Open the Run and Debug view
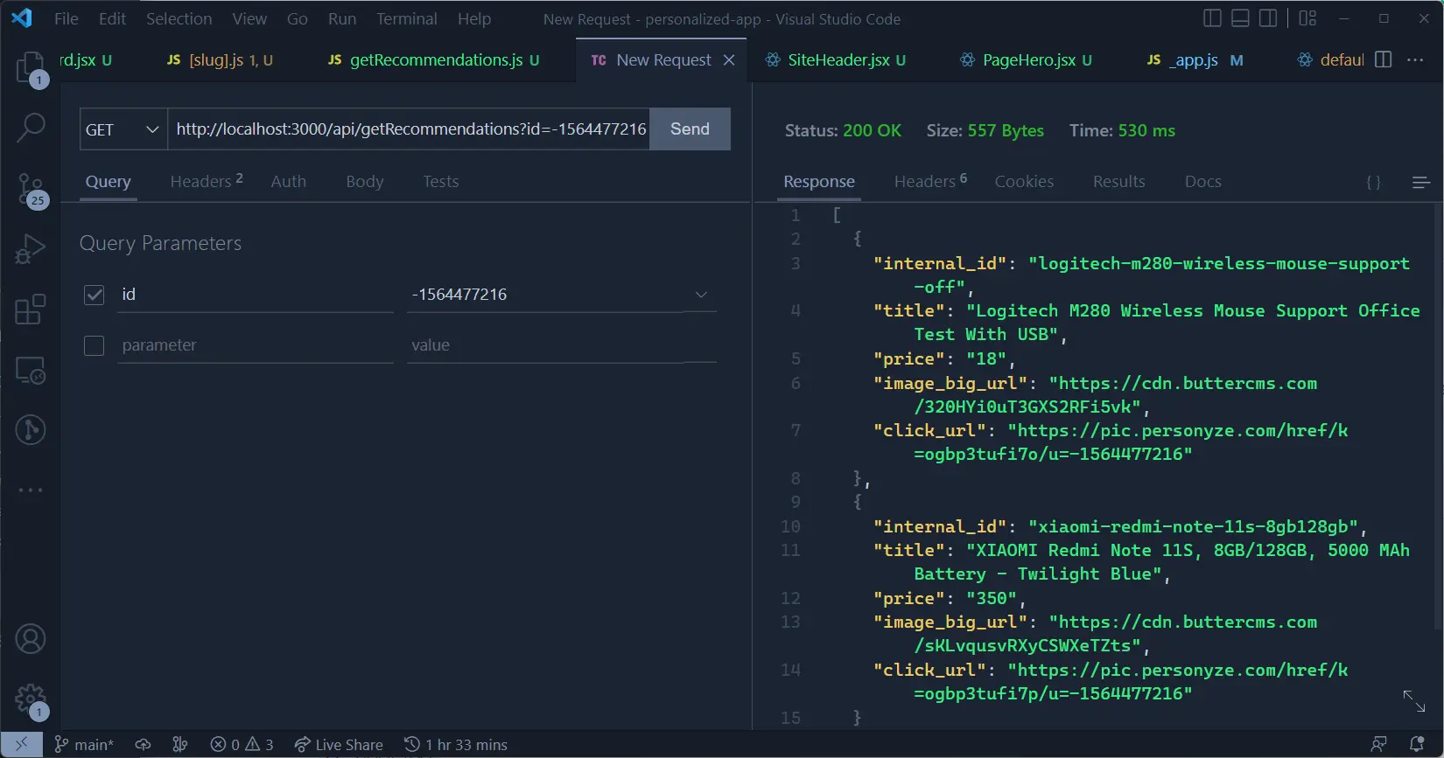Viewport: 1444px width, 758px height. [x=31, y=249]
